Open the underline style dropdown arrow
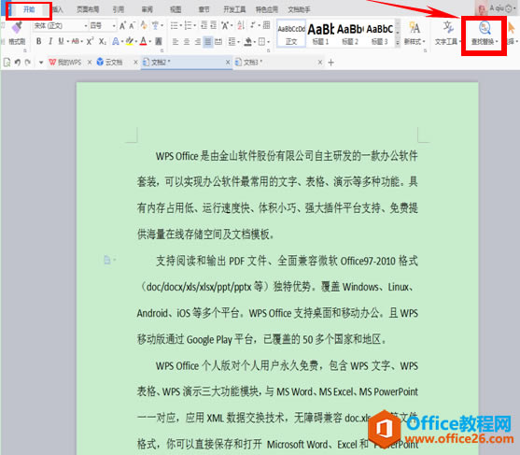The height and width of the screenshot is (455, 520). [67, 42]
